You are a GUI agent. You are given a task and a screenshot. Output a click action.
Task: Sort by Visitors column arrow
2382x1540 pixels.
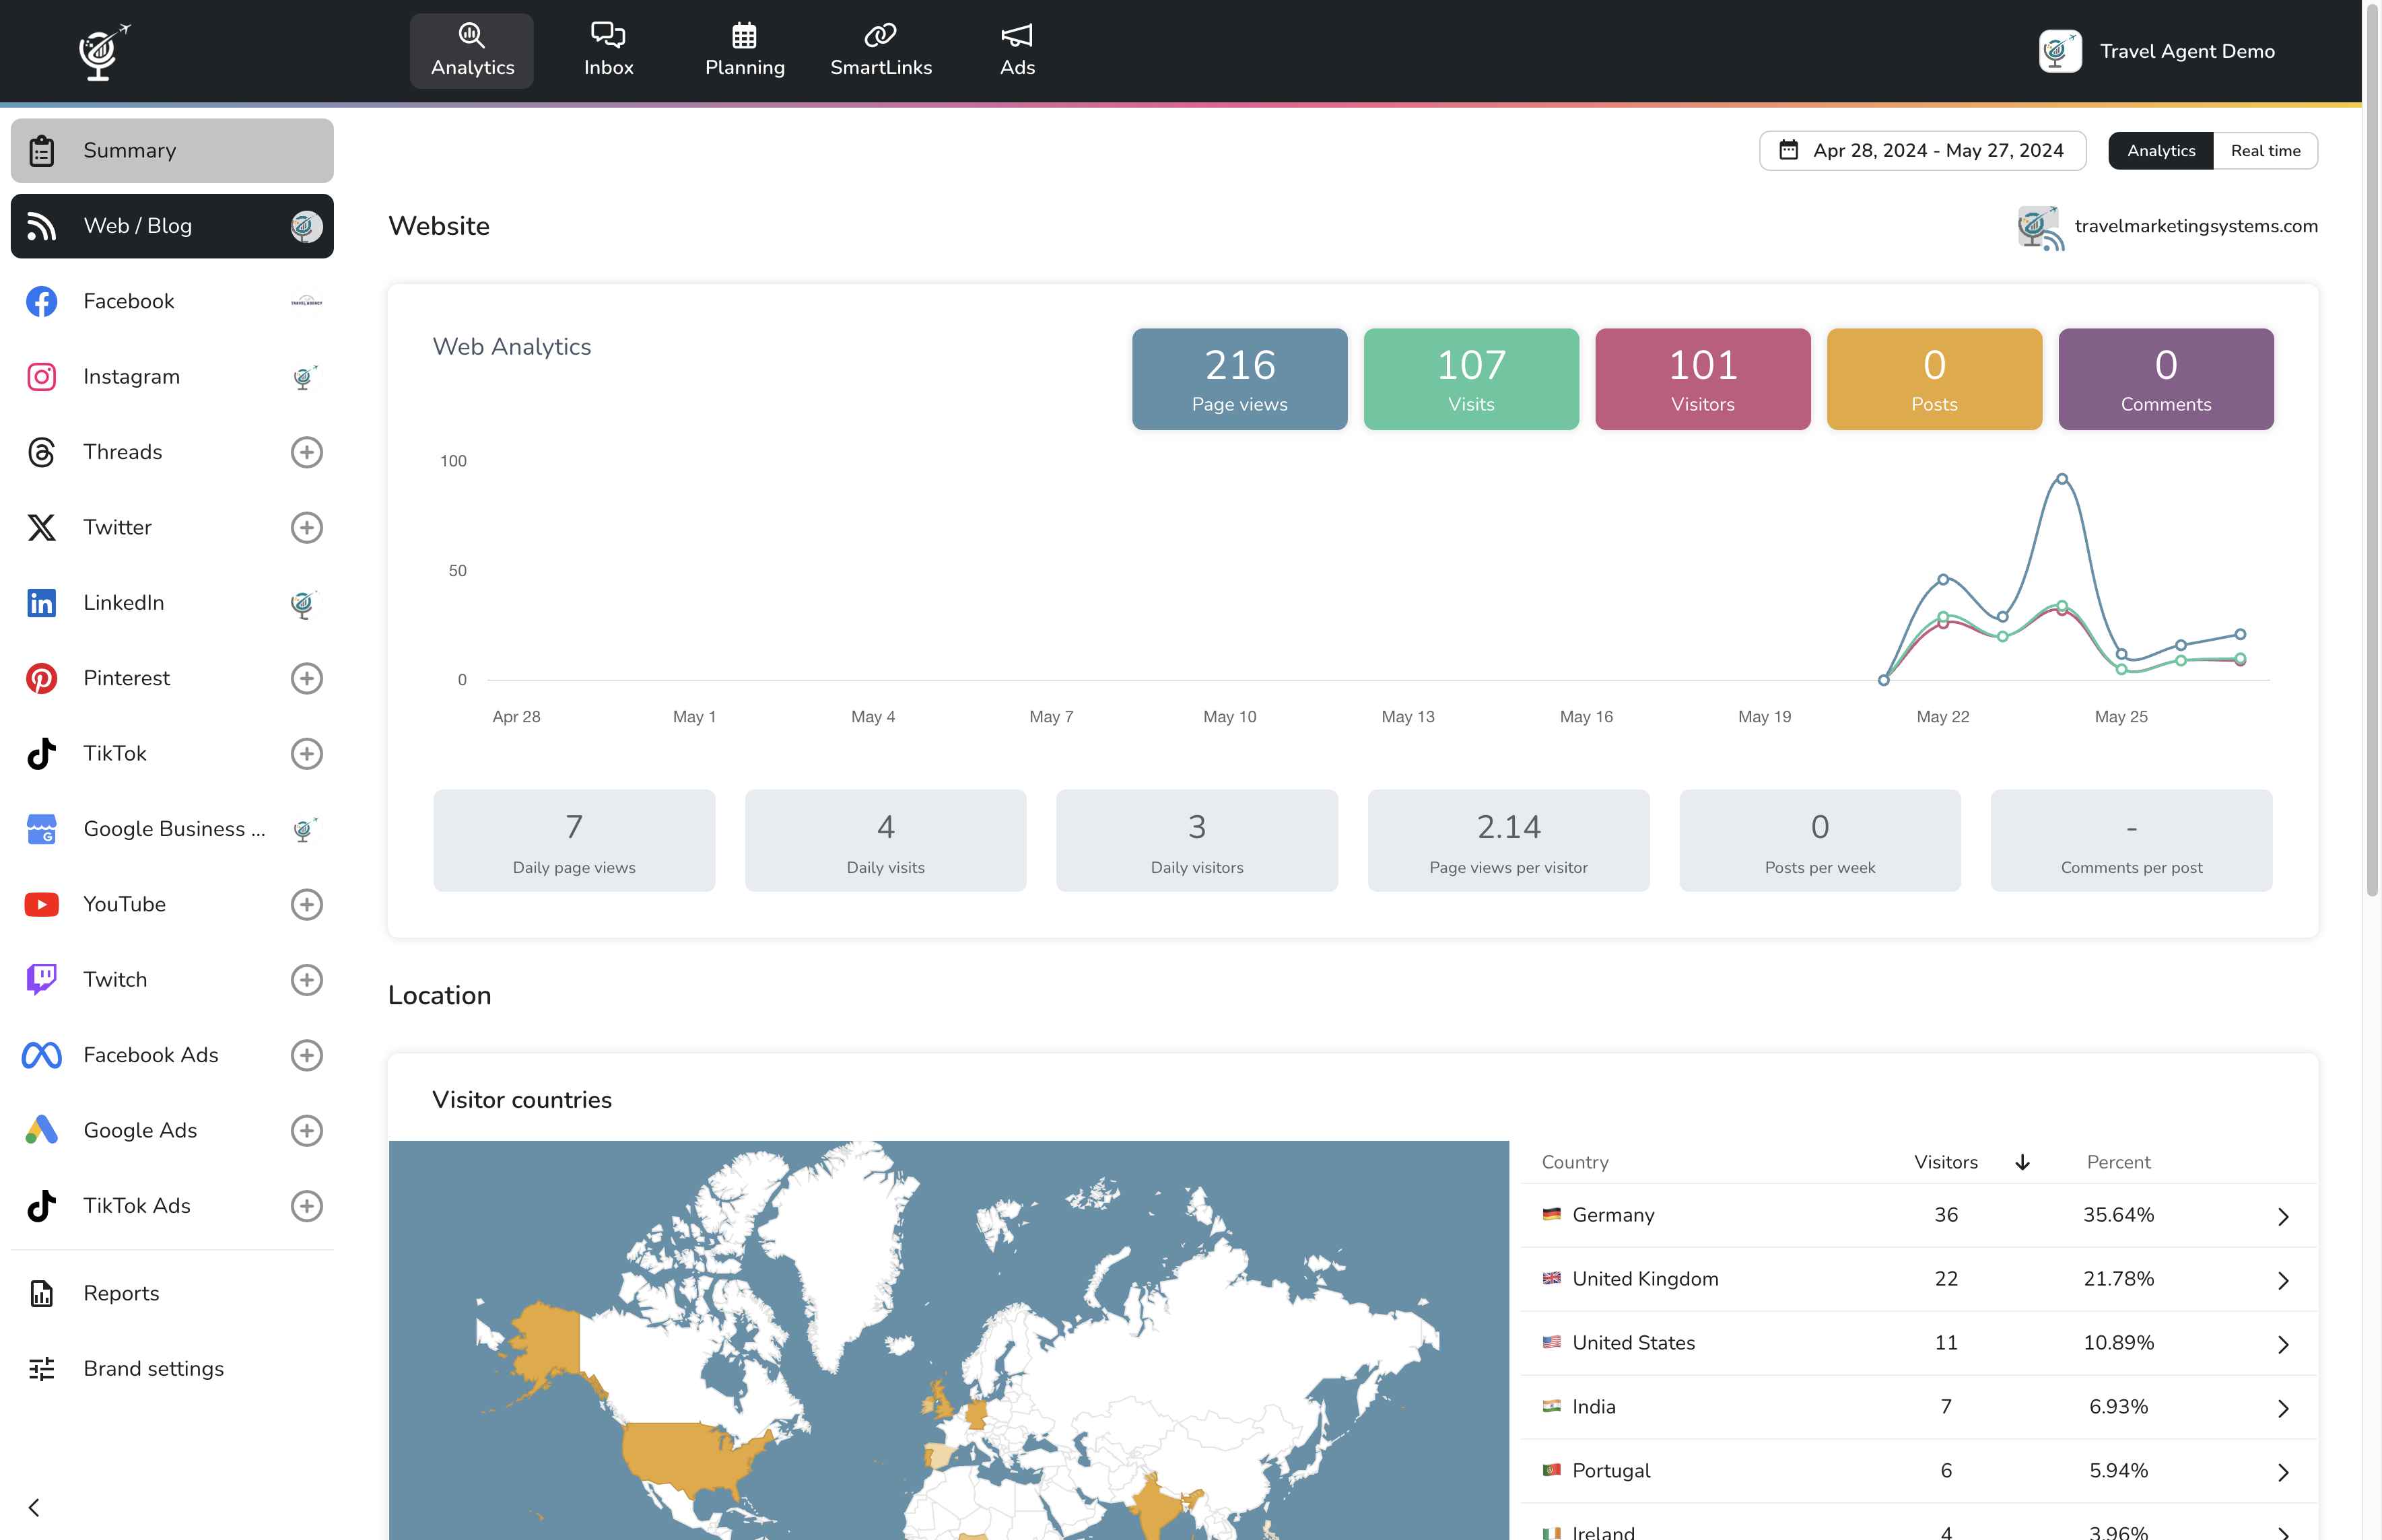pyautogui.click(x=2022, y=1162)
